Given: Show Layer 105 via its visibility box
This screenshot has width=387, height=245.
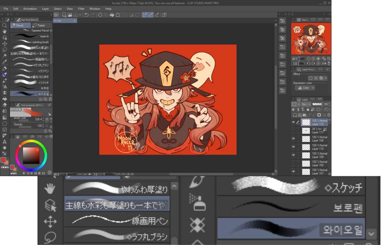Looking at the screenshot, I should (293, 164).
